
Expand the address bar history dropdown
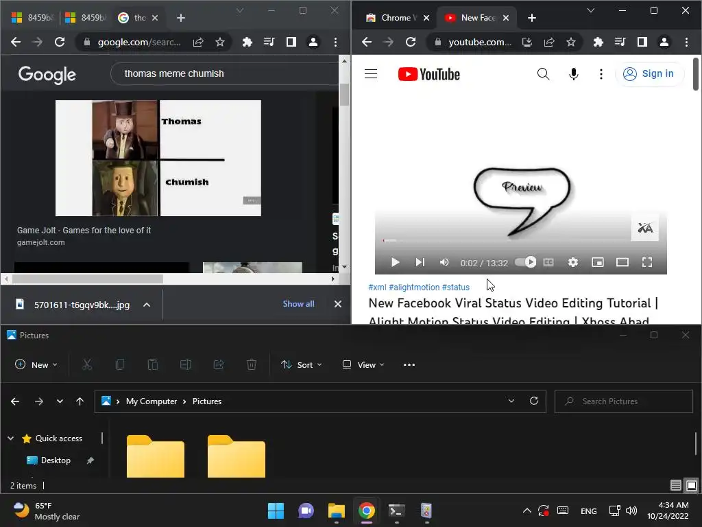tap(511, 401)
